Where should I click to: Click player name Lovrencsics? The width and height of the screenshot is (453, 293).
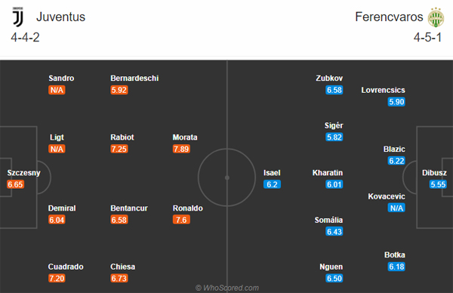tap(383, 90)
